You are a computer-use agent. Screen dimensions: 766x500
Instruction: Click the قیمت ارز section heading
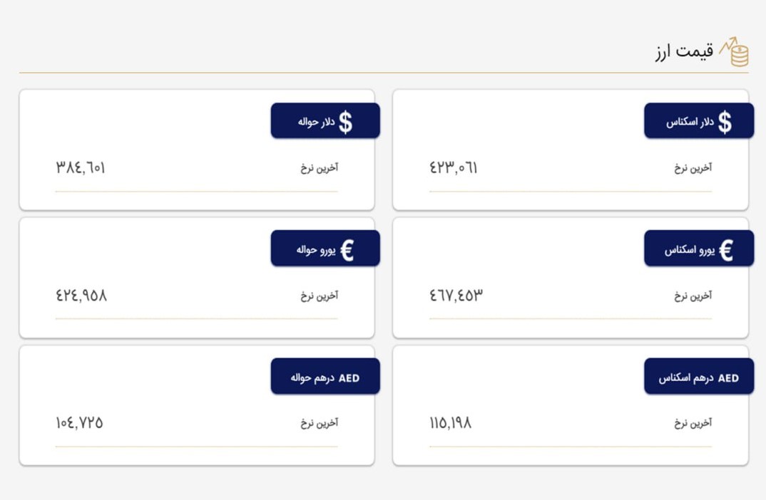coord(685,51)
